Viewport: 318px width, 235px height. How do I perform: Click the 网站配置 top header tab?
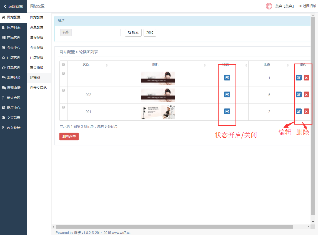click(37, 6)
